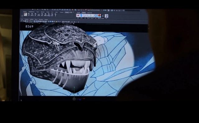Open the Shading menu in viewport panel

[26, 19]
